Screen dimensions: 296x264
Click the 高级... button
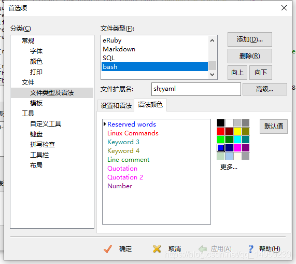(265, 89)
